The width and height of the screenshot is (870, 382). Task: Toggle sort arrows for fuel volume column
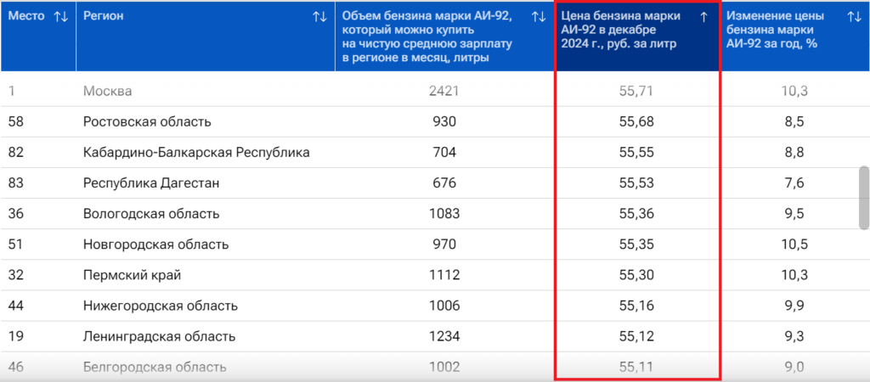coord(538,17)
